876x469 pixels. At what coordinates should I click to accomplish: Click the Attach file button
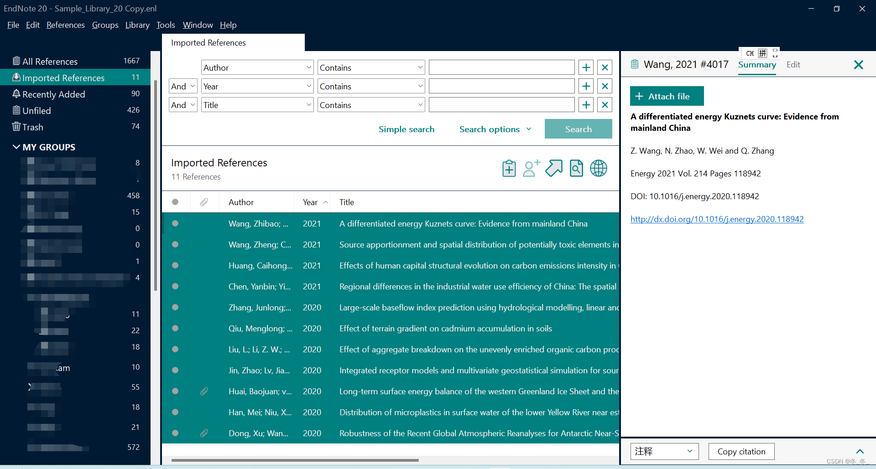click(x=667, y=96)
